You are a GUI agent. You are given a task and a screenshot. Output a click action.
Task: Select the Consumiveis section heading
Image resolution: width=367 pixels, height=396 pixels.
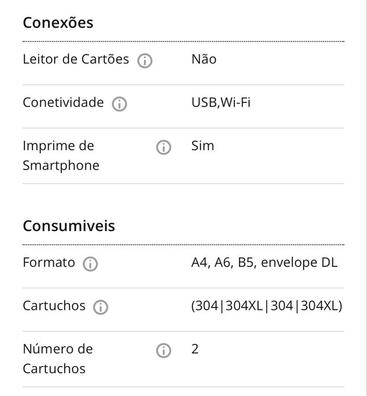pos(69,226)
